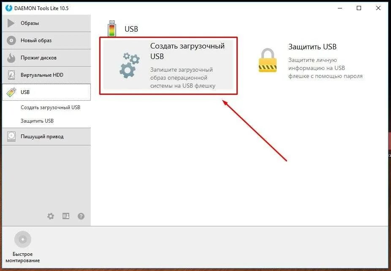Click the Быстрое монтирование disc icon

(23, 239)
